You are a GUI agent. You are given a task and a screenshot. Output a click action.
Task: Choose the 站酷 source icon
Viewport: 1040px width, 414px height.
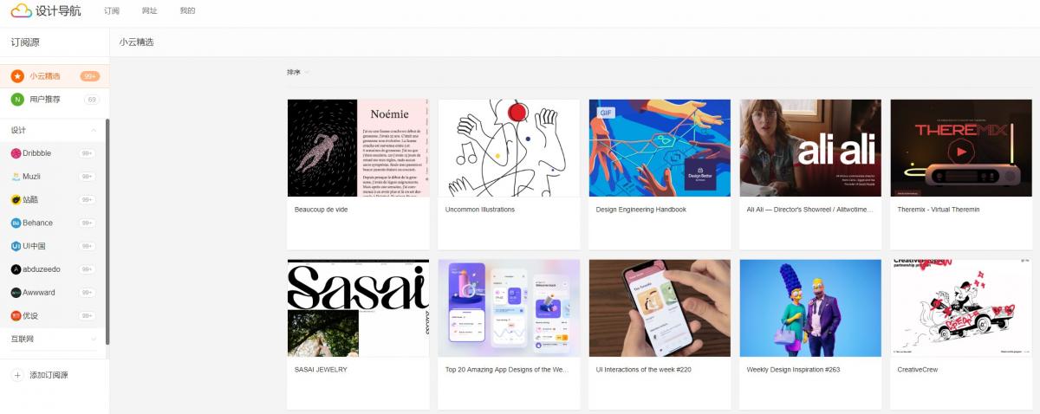point(16,200)
